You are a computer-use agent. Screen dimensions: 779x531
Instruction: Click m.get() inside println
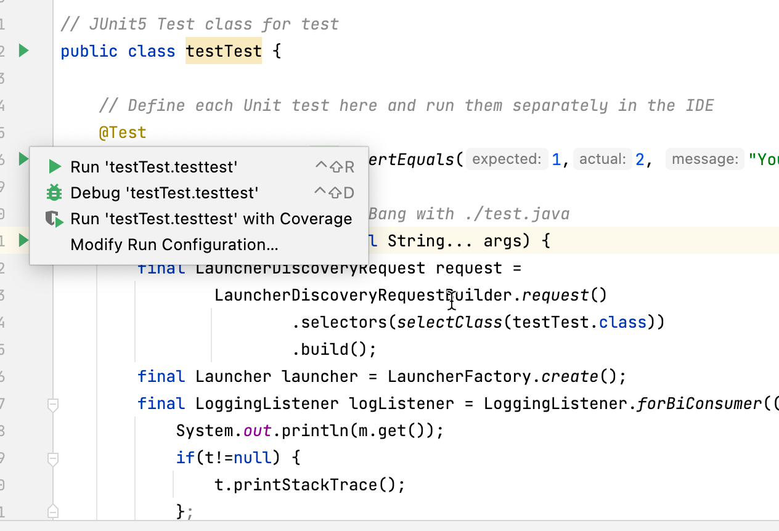click(391, 431)
